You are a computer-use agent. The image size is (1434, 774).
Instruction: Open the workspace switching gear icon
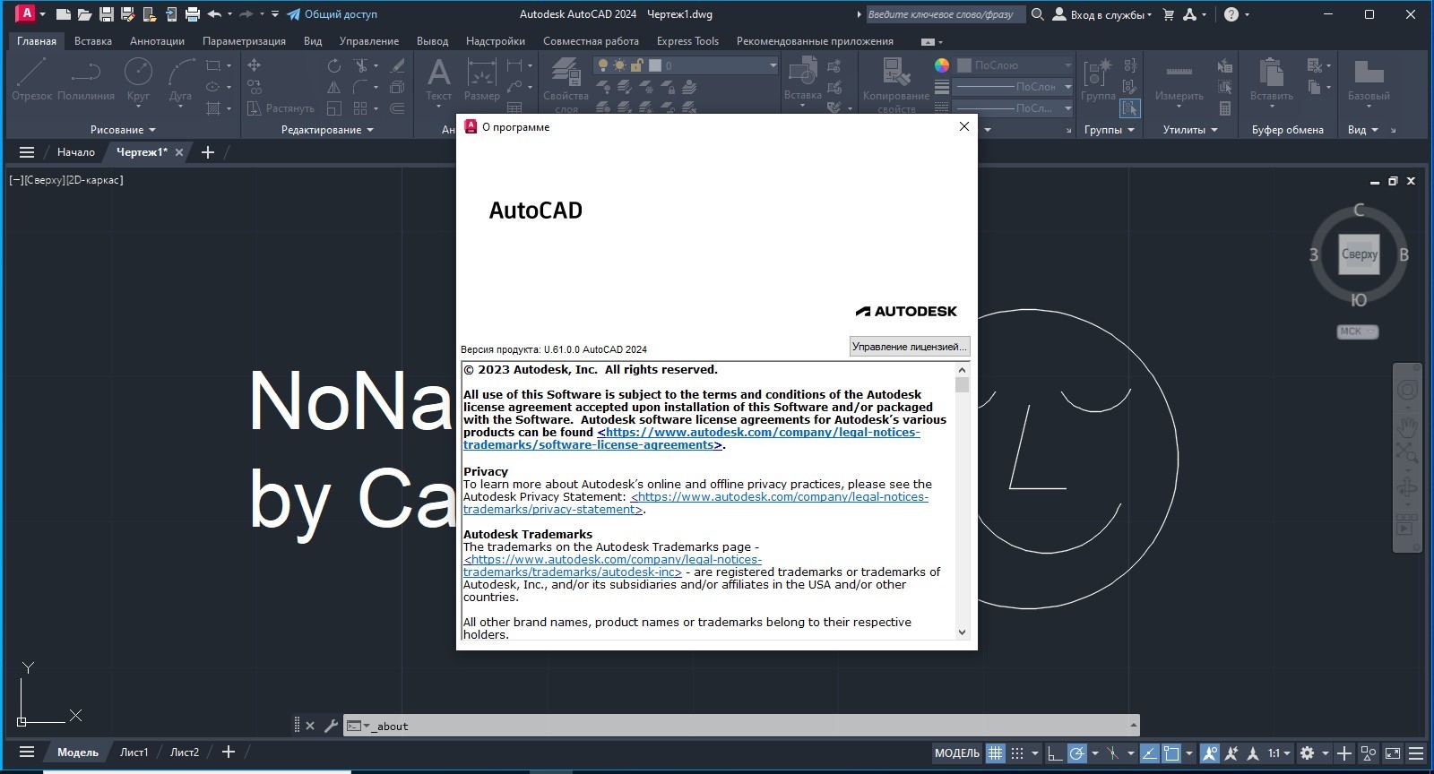tap(1307, 753)
